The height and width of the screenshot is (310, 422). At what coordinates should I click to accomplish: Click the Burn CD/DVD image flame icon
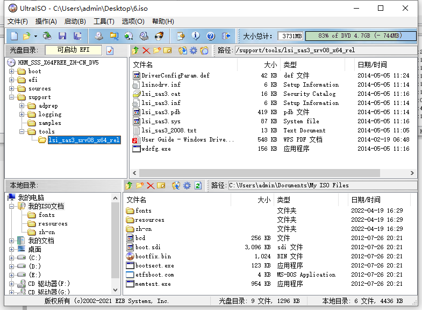pyautogui.click(x=159, y=36)
